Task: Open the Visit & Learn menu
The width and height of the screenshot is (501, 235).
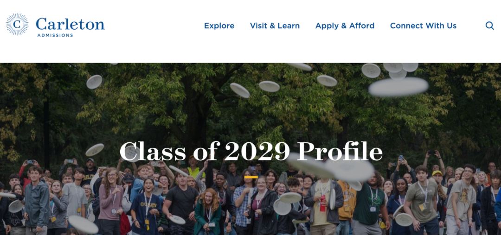Action: [275, 26]
